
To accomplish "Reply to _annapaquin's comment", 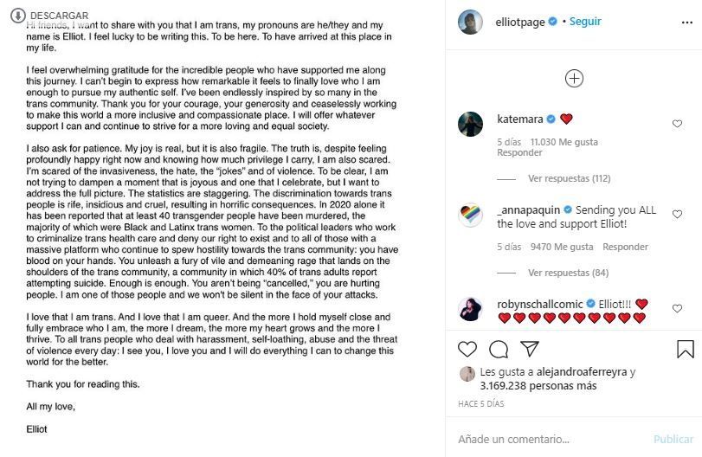I will 625,247.
